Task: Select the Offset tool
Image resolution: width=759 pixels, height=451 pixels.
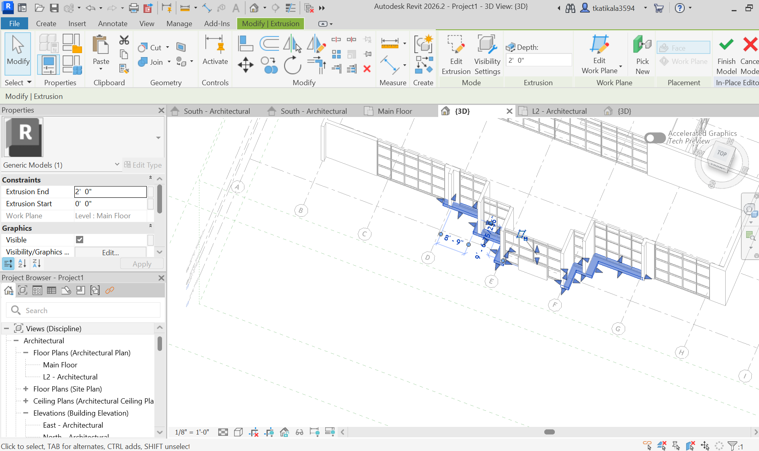Action: click(269, 43)
